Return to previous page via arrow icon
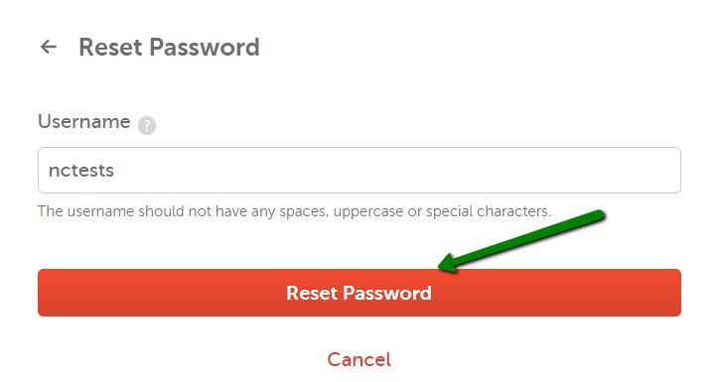 click(49, 47)
